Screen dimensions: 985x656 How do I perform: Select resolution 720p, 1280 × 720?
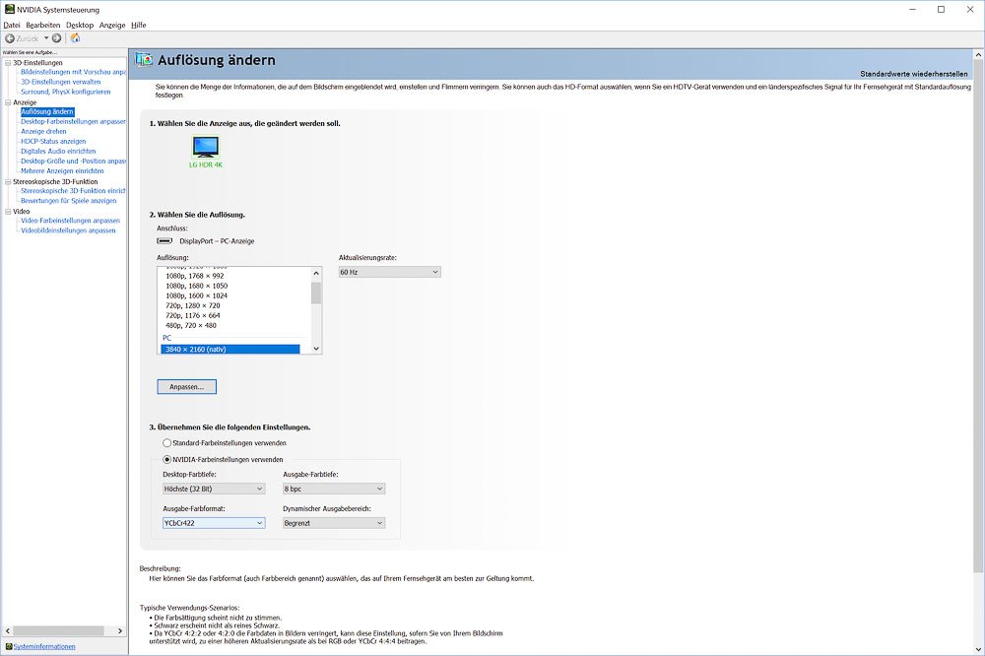click(x=193, y=306)
